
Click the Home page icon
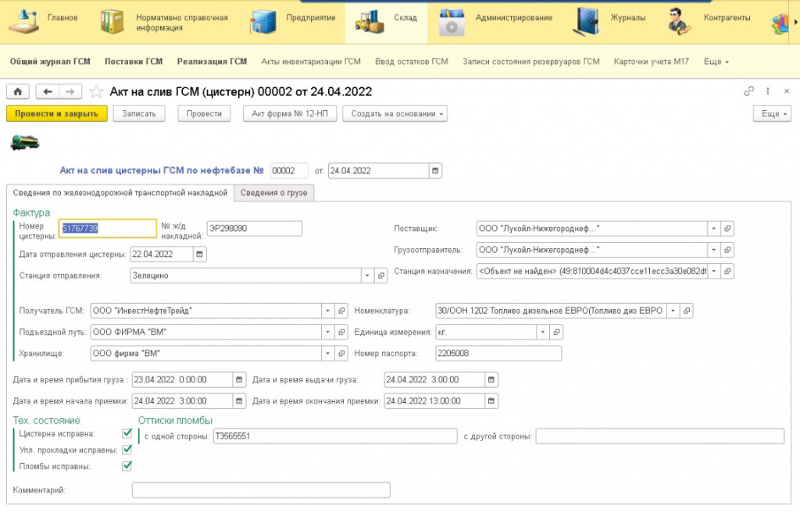pyautogui.click(x=18, y=92)
